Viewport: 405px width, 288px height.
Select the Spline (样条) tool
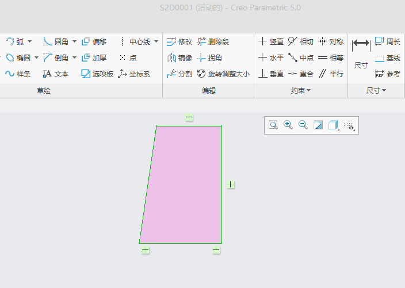[18, 74]
